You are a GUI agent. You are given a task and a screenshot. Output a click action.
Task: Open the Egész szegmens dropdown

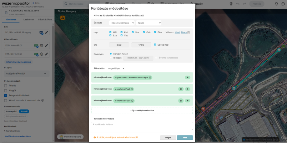(121, 23)
